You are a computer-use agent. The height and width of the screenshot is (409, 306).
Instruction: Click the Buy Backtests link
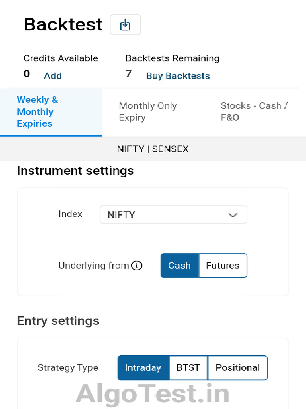point(178,76)
